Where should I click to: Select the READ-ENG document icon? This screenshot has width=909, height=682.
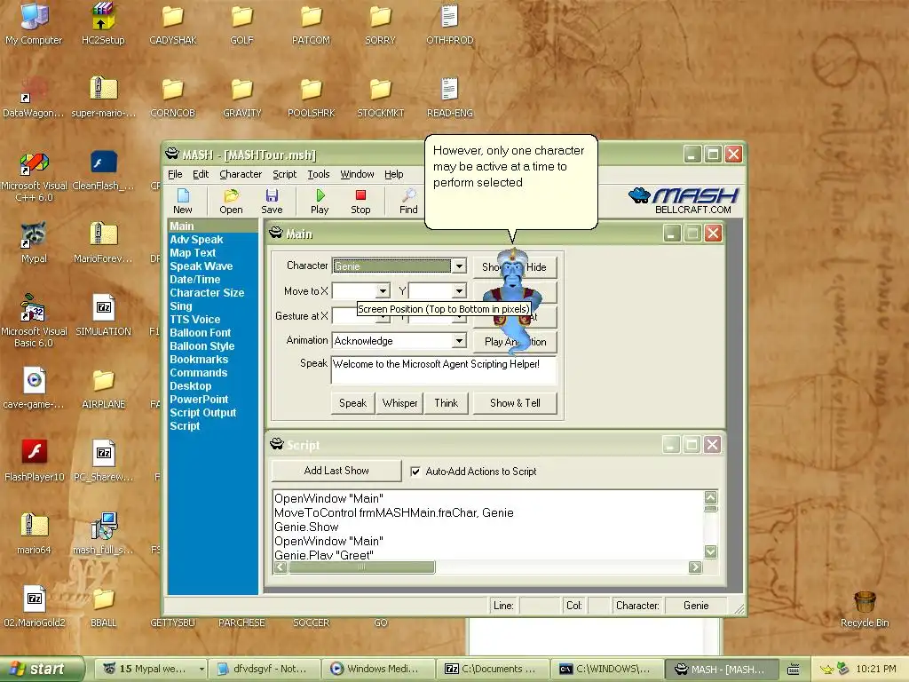[450, 90]
